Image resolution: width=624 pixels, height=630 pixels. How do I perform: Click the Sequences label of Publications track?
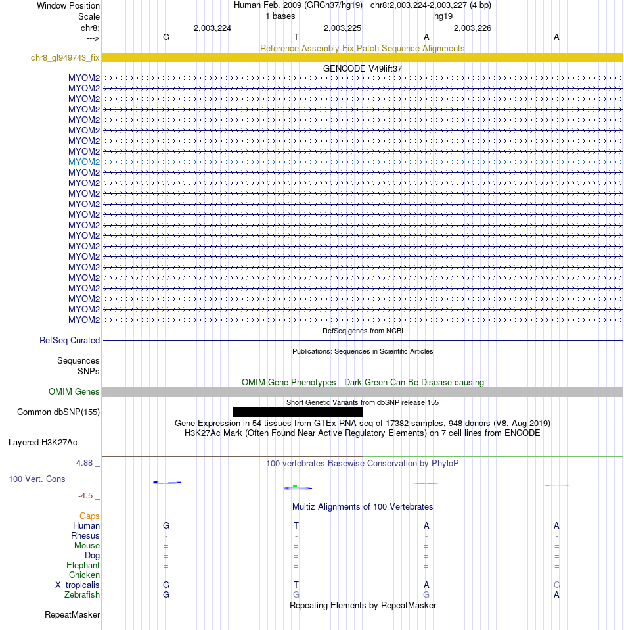tap(78, 360)
